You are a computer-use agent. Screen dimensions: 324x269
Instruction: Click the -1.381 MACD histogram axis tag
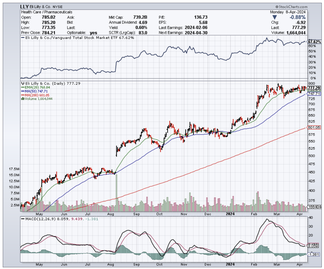coord(314,254)
